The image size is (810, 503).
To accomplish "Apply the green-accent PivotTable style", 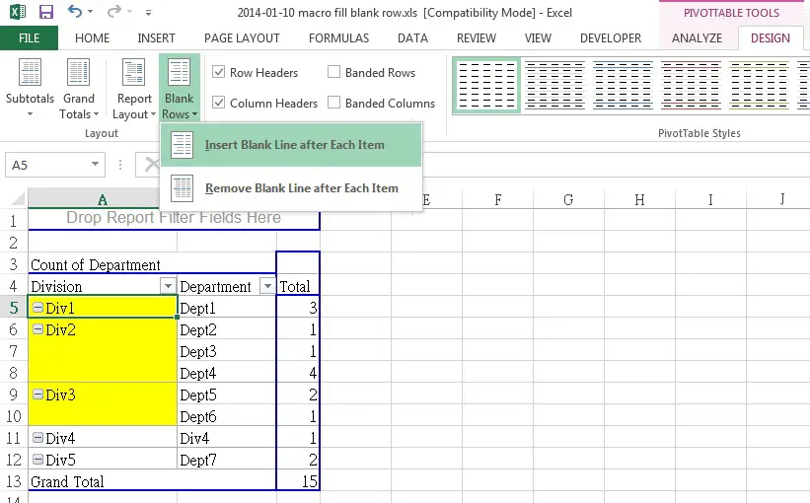I will (759, 85).
